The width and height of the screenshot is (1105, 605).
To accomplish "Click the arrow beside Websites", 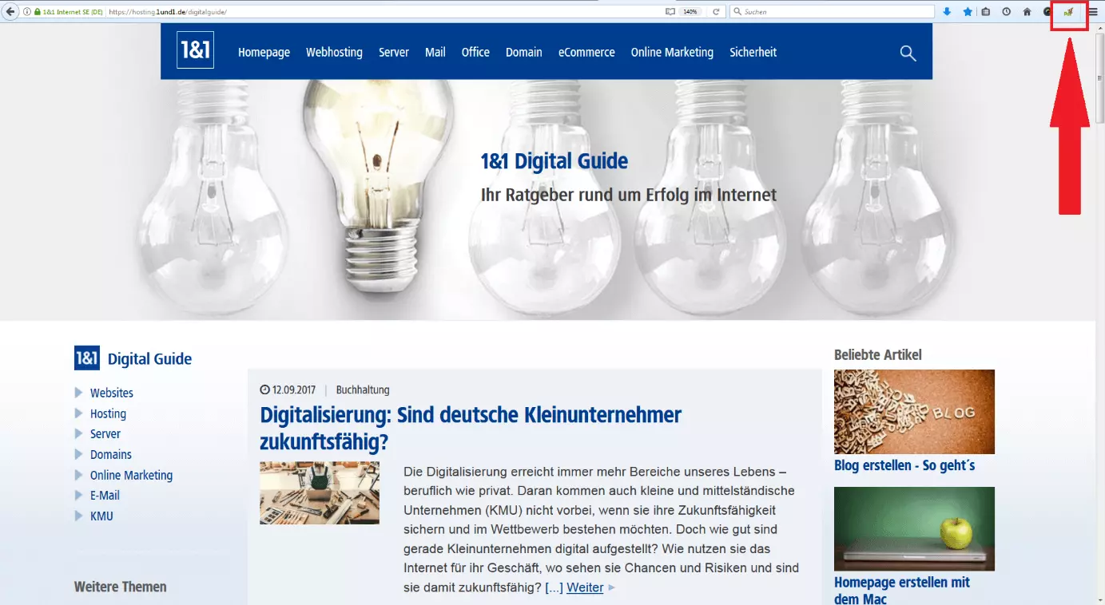I will coord(78,393).
